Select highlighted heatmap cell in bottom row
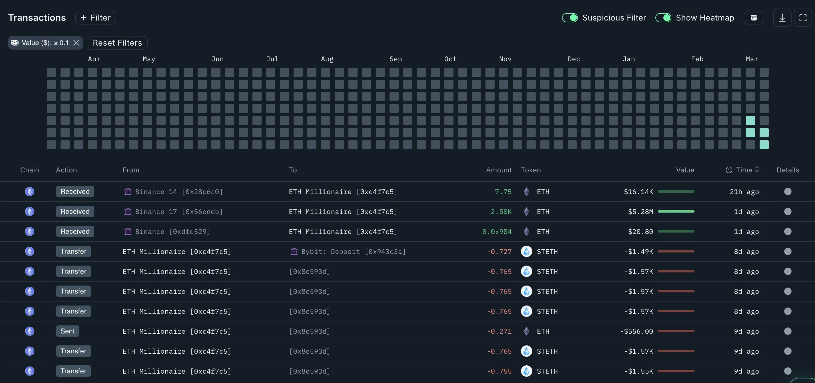The width and height of the screenshot is (815, 383). click(764, 144)
